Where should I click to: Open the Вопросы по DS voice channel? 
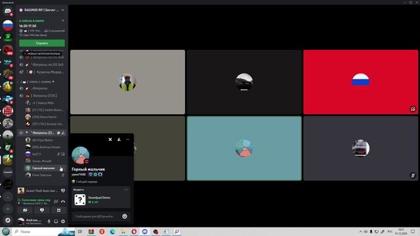point(41,64)
